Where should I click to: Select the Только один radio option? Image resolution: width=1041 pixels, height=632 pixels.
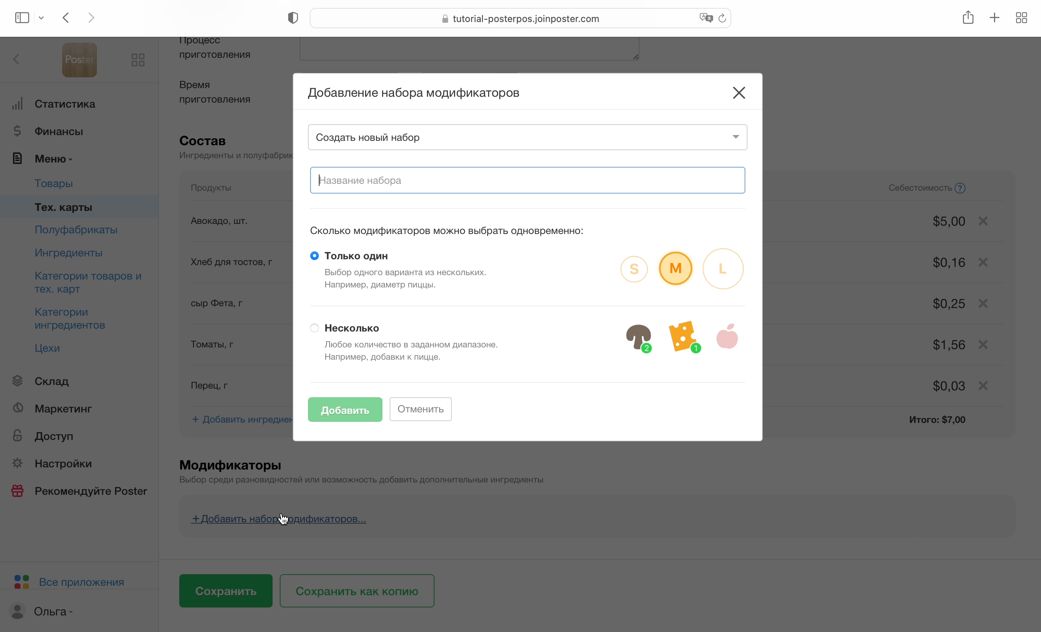314,256
